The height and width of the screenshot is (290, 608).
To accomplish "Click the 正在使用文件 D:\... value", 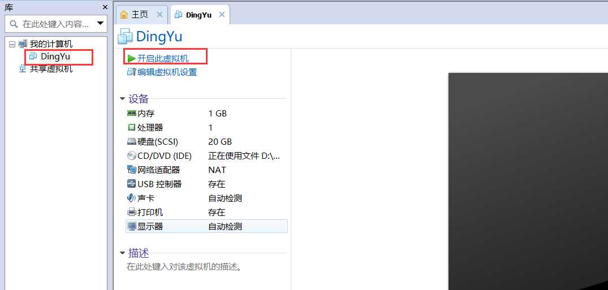I will coord(244,156).
